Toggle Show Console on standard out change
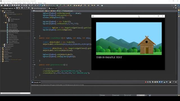 point(159,82)
